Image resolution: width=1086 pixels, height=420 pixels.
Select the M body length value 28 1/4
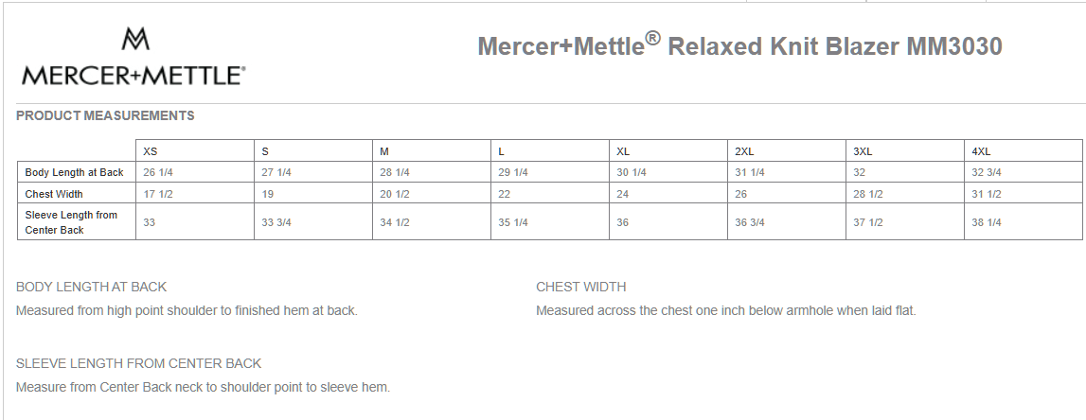click(x=395, y=172)
